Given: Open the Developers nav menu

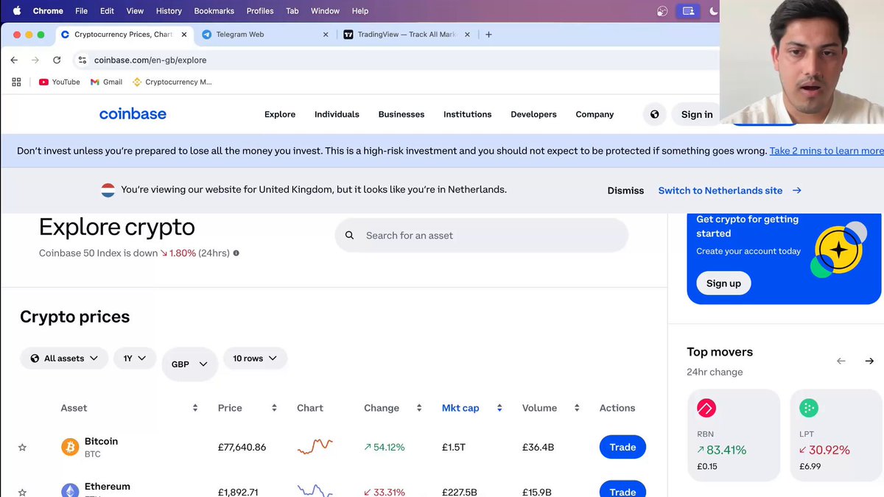Looking at the screenshot, I should tap(533, 114).
